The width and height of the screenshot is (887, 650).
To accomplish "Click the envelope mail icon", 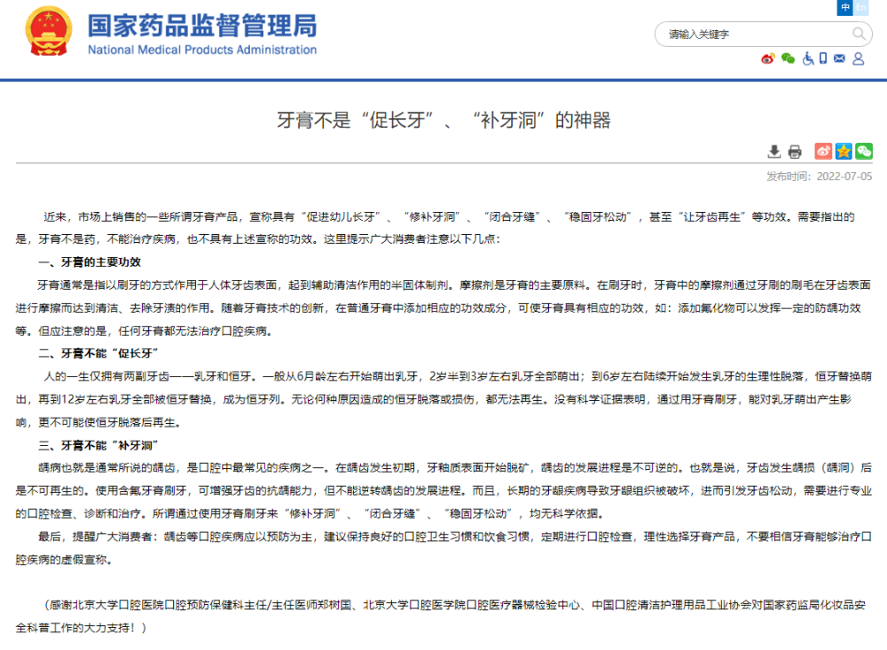I will [839, 59].
